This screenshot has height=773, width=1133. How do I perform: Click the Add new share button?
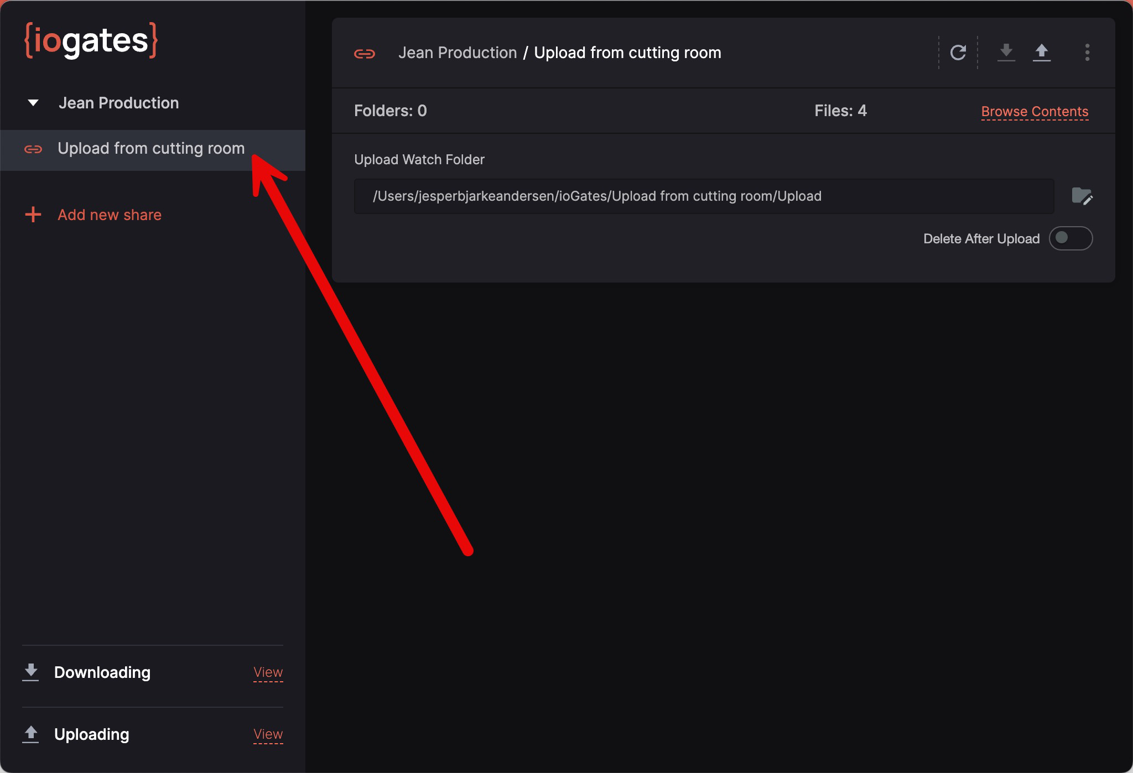110,215
